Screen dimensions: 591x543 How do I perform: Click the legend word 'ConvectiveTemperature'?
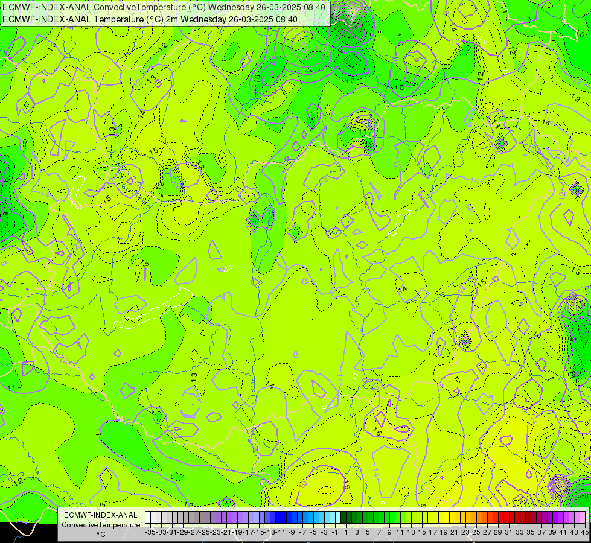(x=101, y=524)
